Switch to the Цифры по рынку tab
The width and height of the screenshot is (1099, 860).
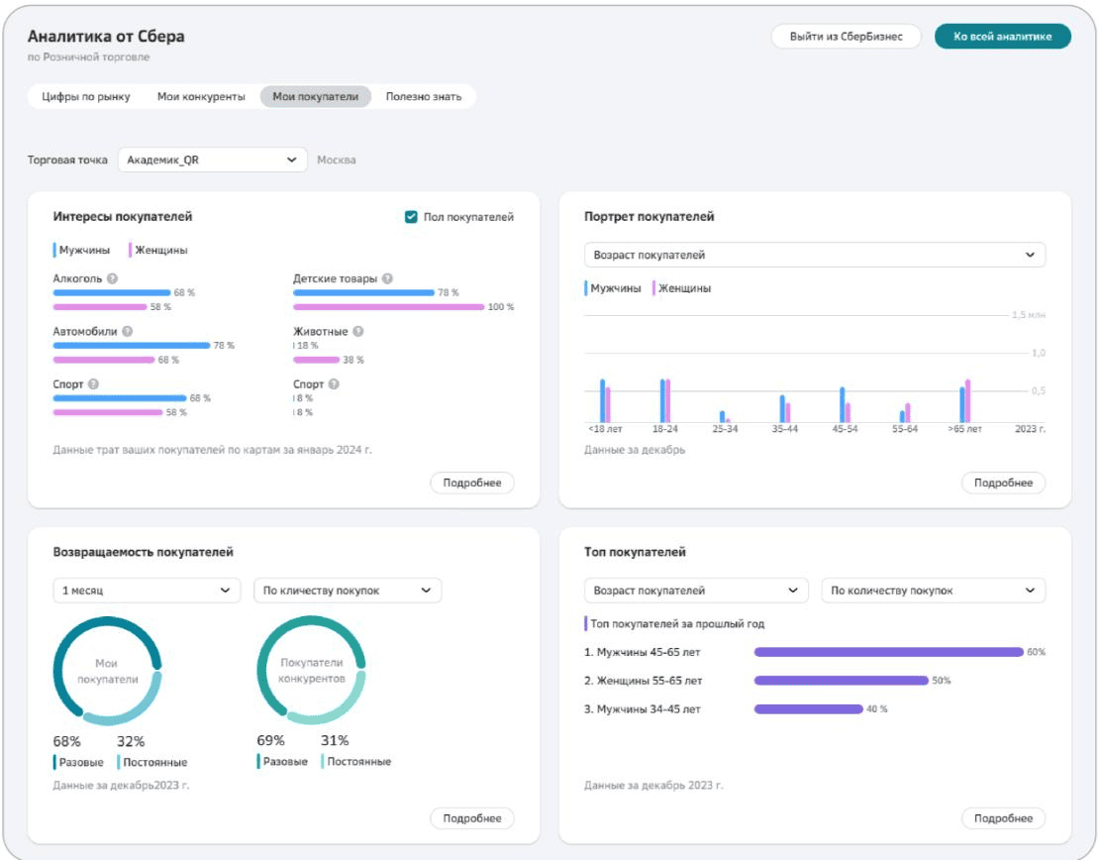coord(86,97)
